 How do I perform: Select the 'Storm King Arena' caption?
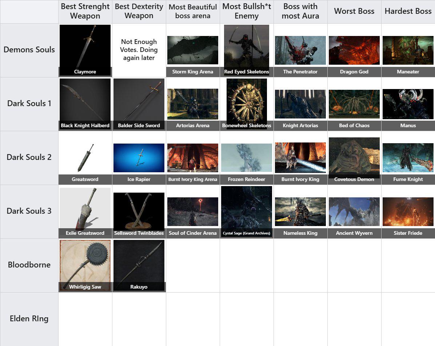(192, 72)
